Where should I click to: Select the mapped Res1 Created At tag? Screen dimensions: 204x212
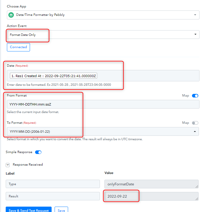click(53, 76)
